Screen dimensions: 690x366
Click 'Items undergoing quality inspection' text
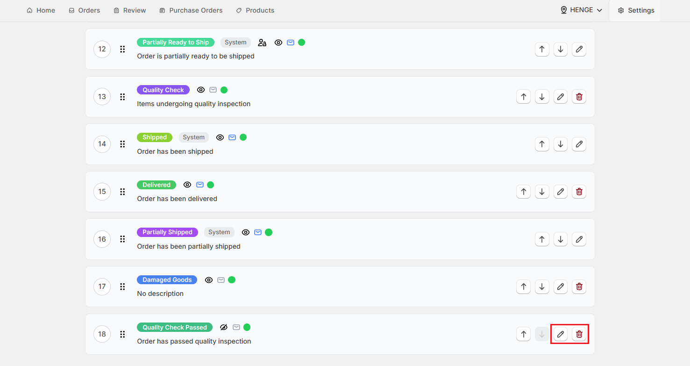194,104
